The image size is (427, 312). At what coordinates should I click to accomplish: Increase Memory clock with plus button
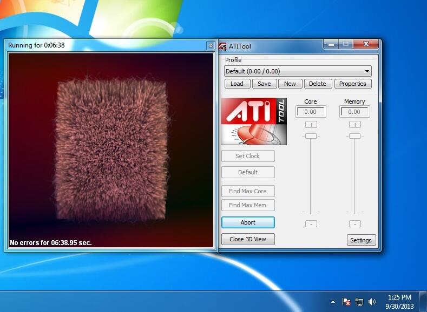(355, 125)
